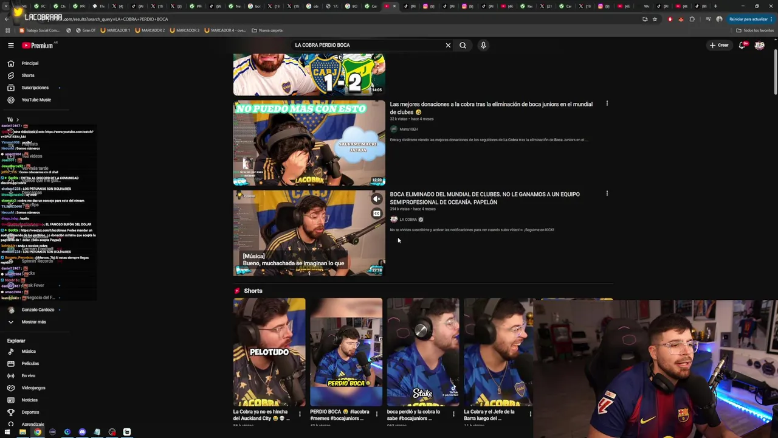Image resolution: width=778 pixels, height=438 pixels.
Task: Toggle captions on the BOCA ELIMINADO preview
Action: coord(377,214)
